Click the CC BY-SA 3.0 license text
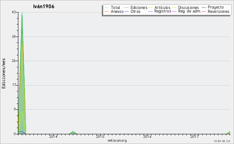234x144 pixels. pos(222,141)
